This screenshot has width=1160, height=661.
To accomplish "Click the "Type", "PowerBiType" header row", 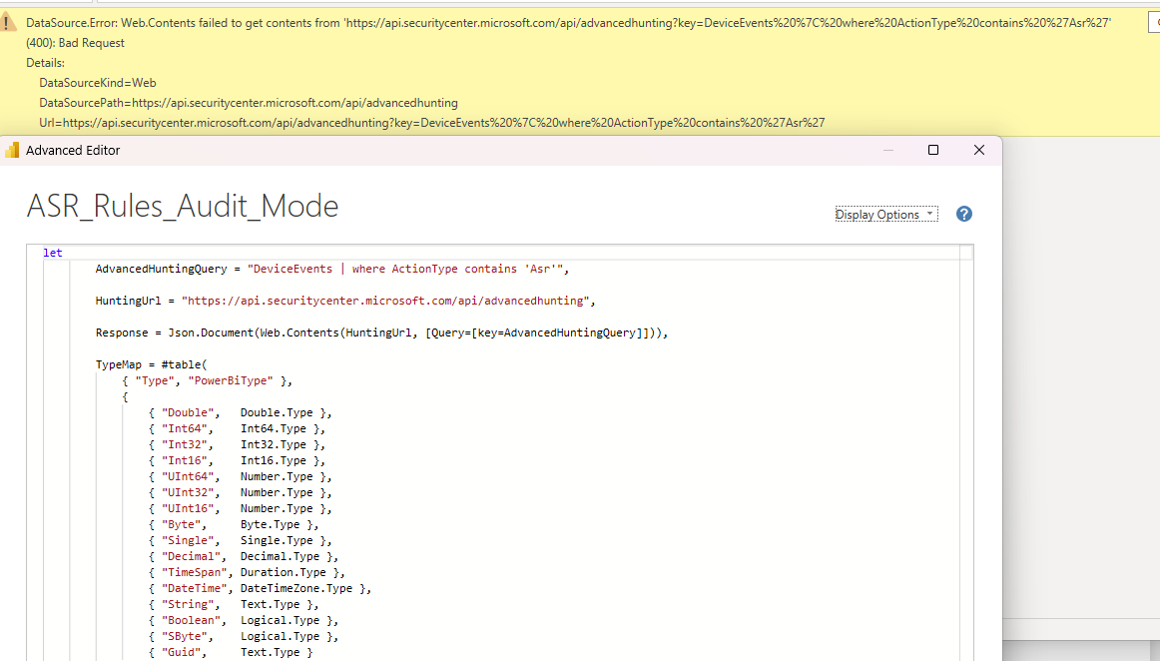I will coord(208,380).
